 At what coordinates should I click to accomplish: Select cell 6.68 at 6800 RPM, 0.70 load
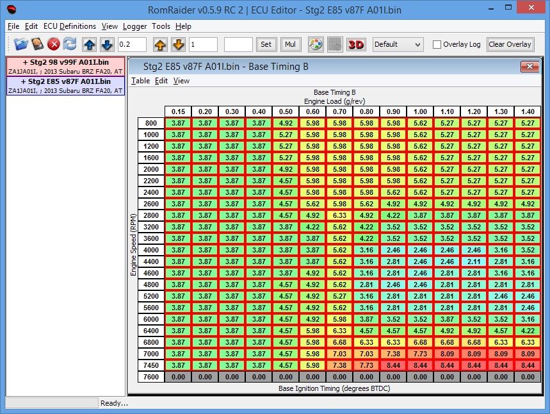point(339,342)
